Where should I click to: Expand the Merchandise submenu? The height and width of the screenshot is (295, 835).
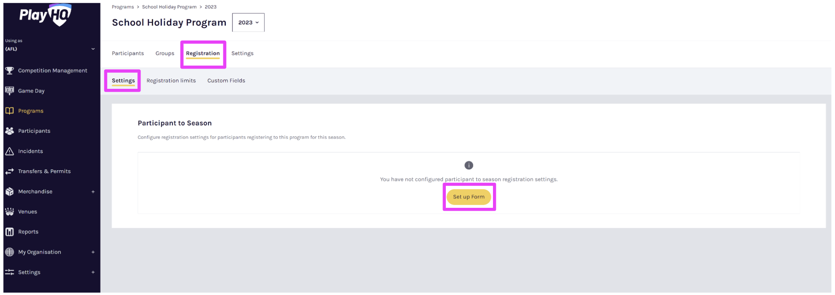[x=93, y=192]
